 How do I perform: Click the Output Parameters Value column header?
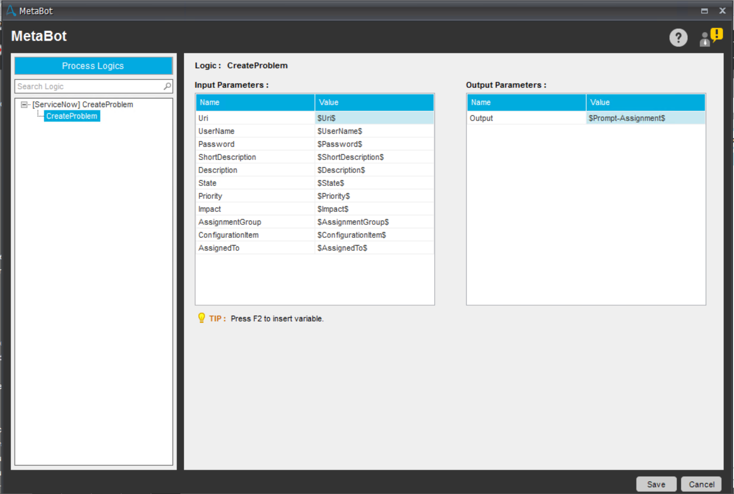646,102
